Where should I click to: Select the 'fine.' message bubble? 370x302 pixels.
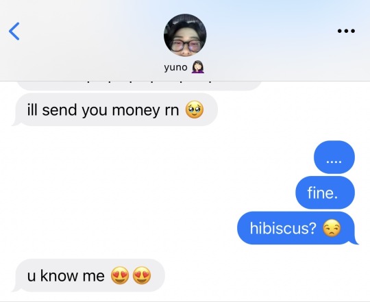tap(325, 192)
